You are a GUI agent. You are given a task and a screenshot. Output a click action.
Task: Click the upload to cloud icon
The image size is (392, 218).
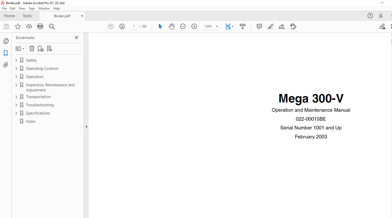pos(29,26)
